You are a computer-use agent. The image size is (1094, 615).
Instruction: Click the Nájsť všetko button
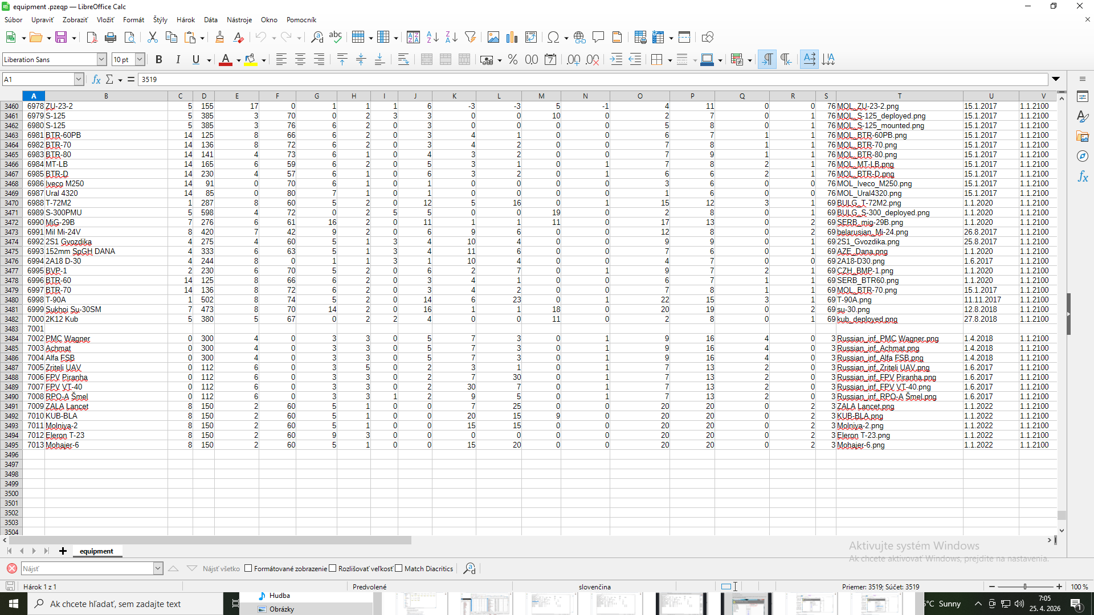(x=221, y=568)
